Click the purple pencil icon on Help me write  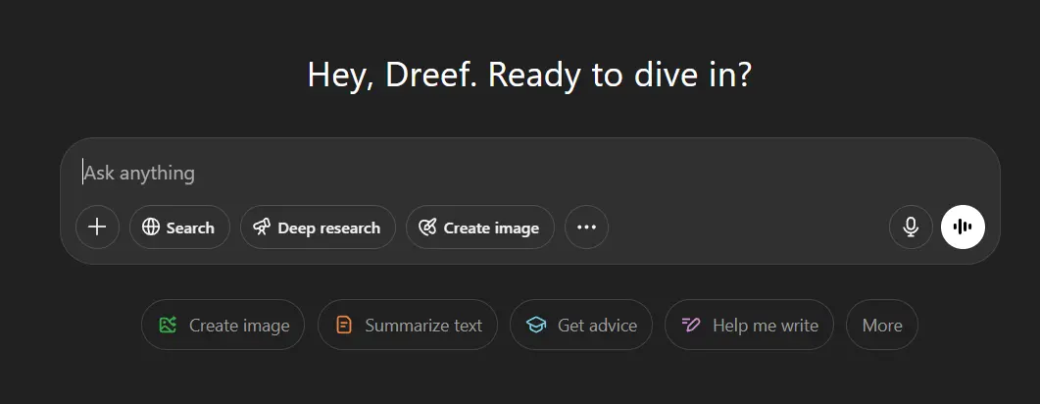(691, 325)
